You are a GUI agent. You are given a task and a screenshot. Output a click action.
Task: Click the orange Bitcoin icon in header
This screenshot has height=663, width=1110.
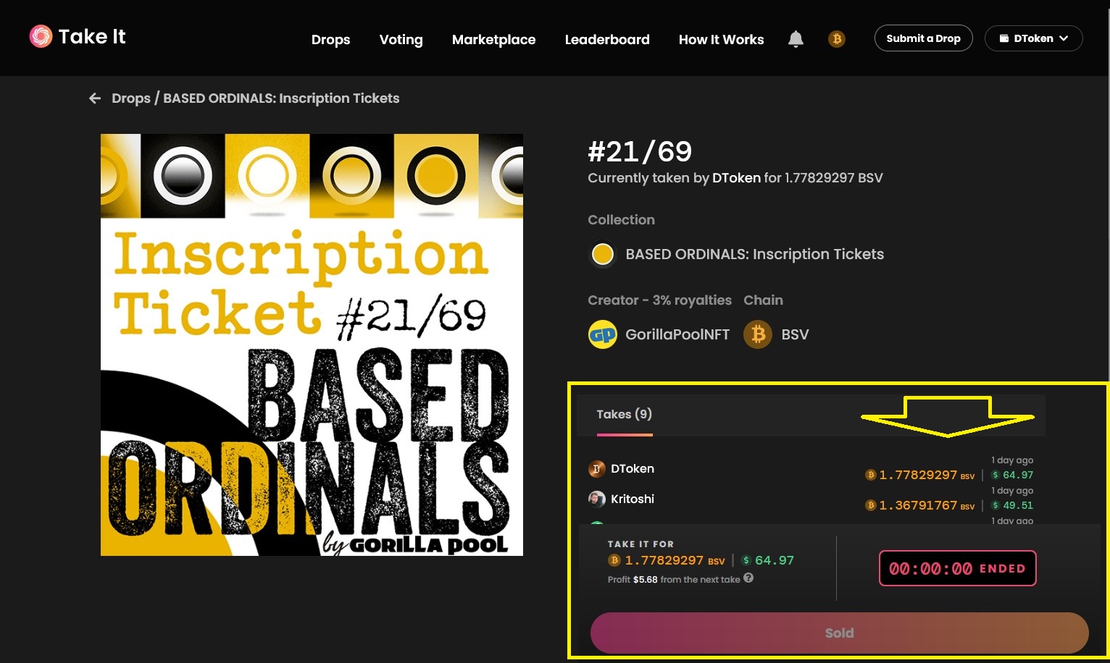tap(837, 39)
